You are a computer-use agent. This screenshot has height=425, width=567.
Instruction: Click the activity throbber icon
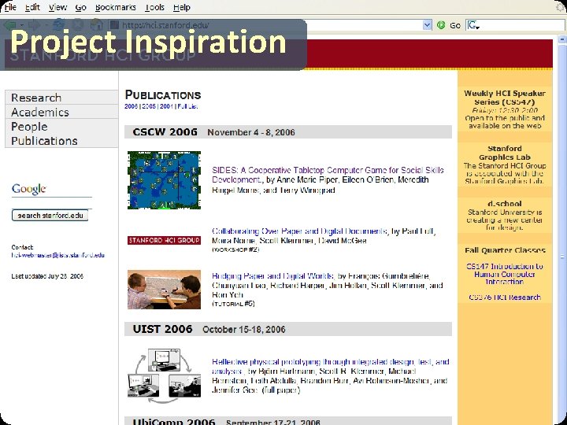tap(560, 7)
